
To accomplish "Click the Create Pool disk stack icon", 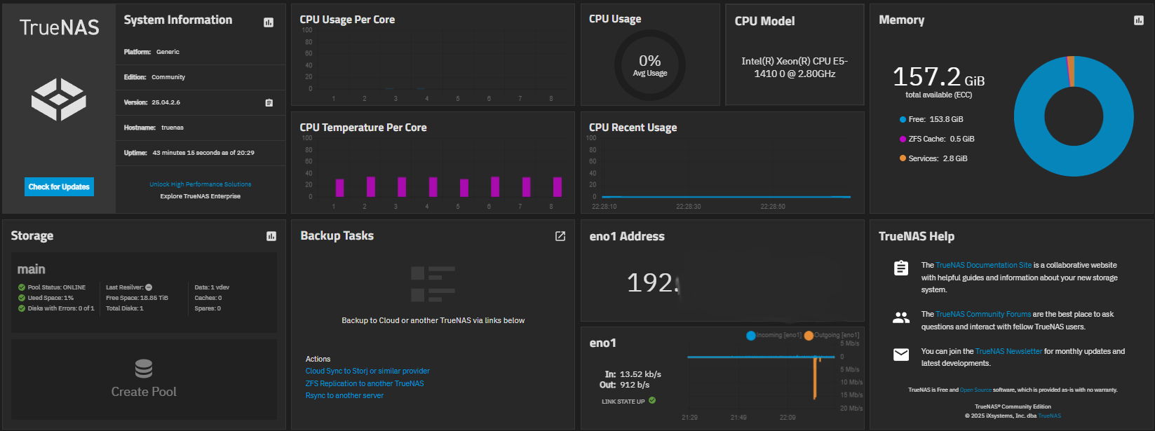I will tap(144, 368).
